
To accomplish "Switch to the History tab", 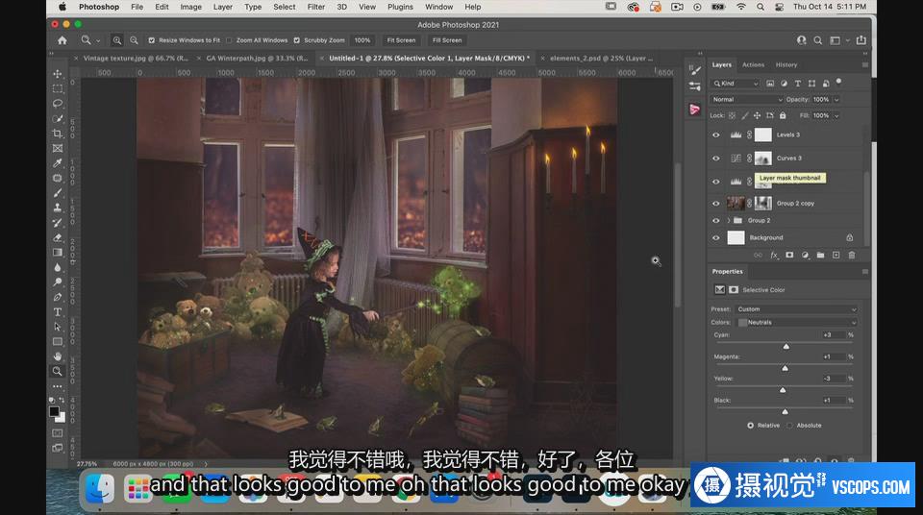I will [x=786, y=64].
